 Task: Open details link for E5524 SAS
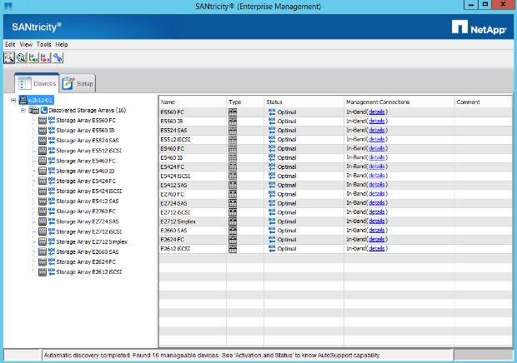[377, 131]
